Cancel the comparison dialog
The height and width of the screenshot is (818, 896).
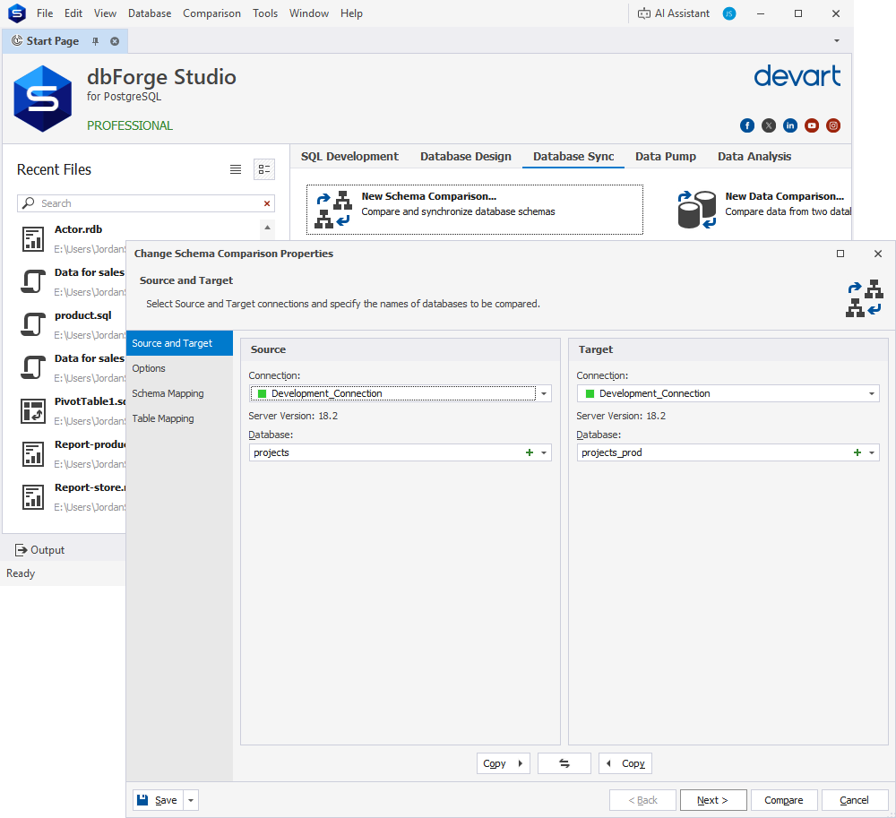pos(855,800)
